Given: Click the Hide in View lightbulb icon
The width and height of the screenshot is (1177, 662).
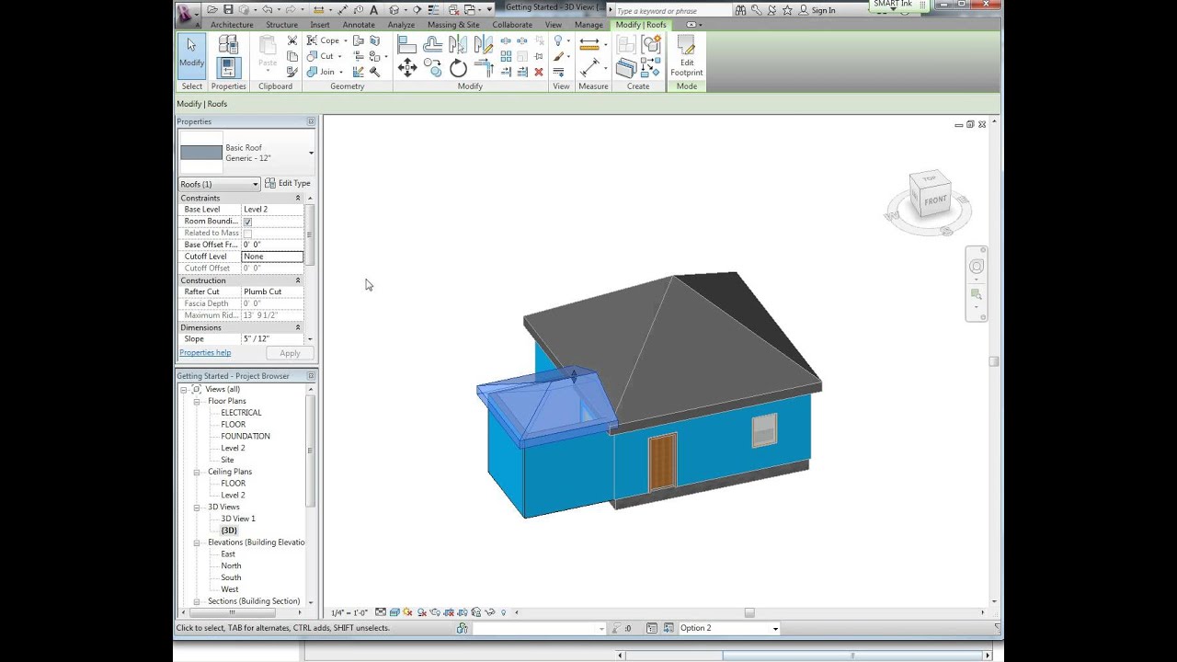Looking at the screenshot, I should point(558,40).
